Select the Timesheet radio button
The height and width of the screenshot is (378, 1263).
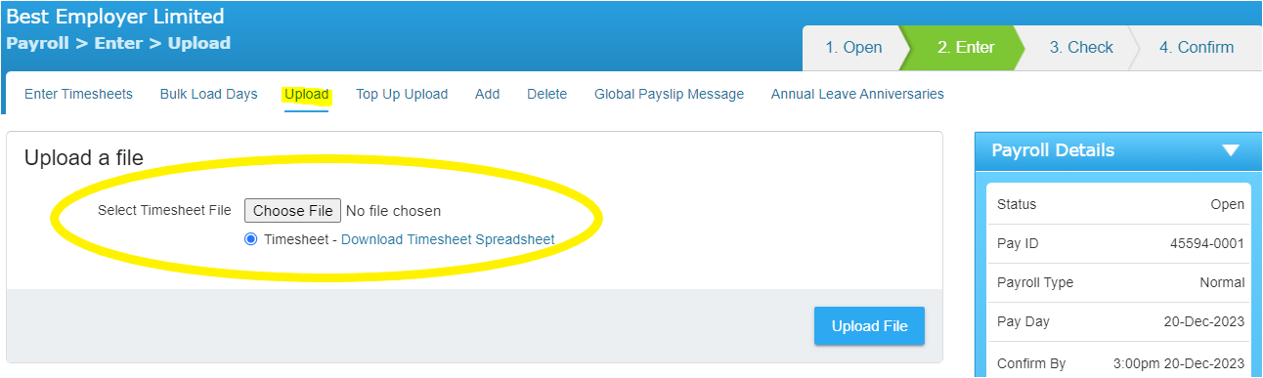pos(251,239)
